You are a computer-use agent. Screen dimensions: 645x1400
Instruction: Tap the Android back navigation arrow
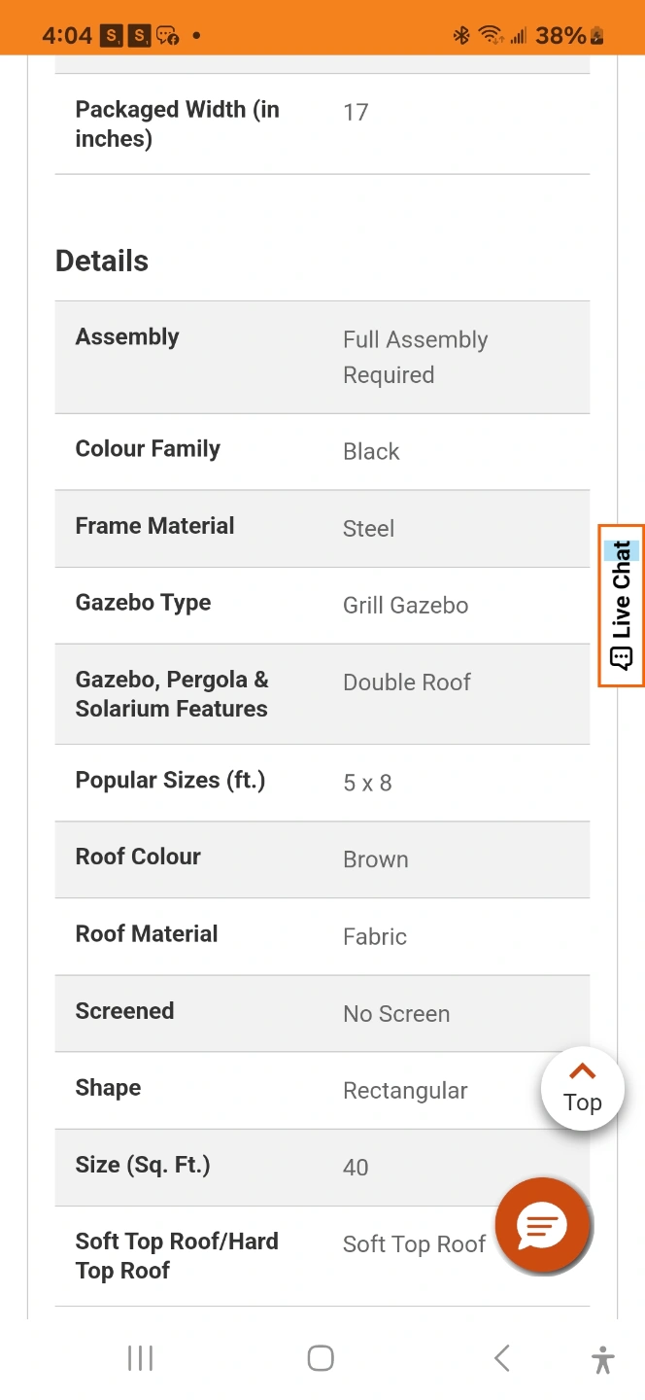(x=501, y=1358)
